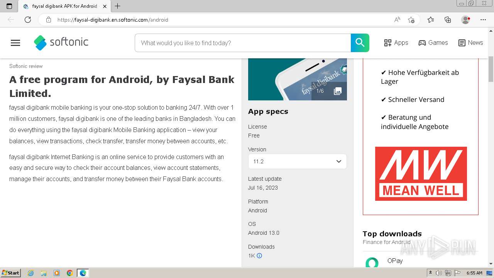The width and height of the screenshot is (494, 278).
Task: Open a new browser tab
Action: pyautogui.click(x=118, y=6)
